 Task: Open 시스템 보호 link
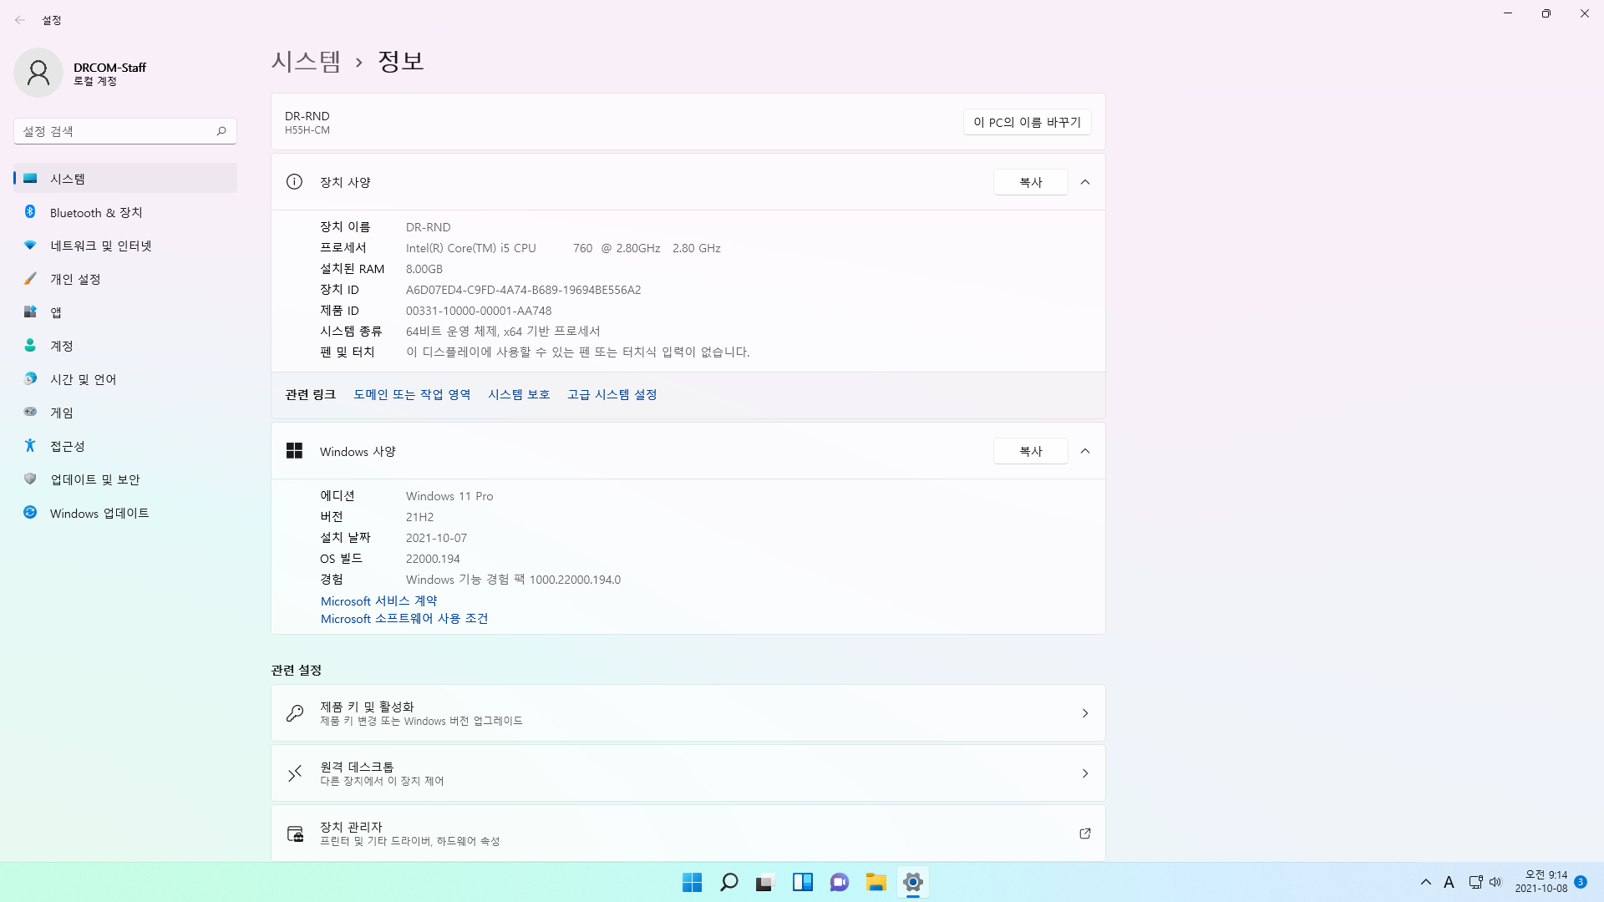click(519, 394)
